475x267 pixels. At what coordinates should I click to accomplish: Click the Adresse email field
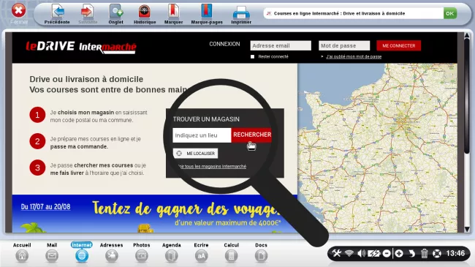pyautogui.click(x=281, y=45)
